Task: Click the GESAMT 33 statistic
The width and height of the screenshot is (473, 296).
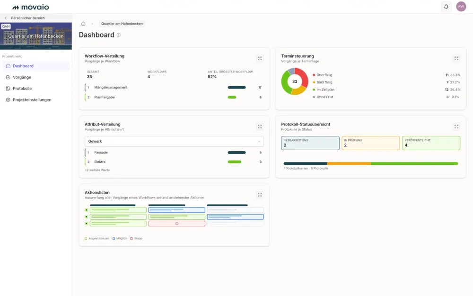Action: tap(93, 74)
